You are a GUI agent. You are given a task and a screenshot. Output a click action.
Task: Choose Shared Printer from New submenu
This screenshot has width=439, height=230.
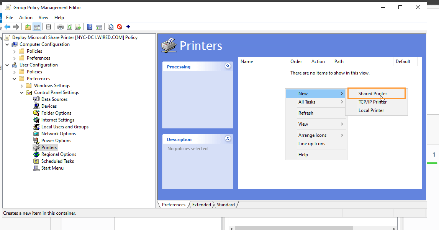377,94
